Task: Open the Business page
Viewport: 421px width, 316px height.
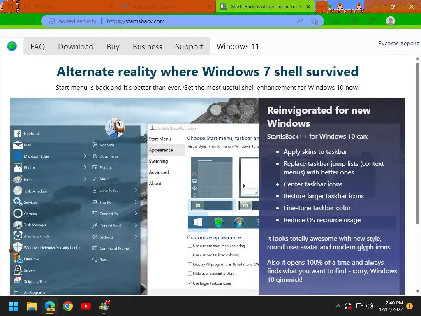Action: click(x=148, y=47)
